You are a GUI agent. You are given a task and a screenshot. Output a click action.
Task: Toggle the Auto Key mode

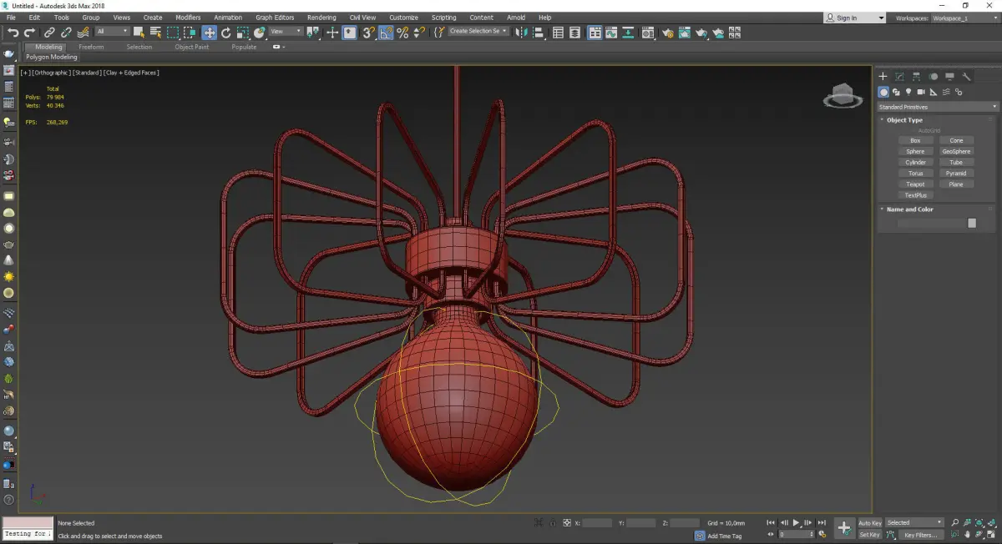pos(869,523)
